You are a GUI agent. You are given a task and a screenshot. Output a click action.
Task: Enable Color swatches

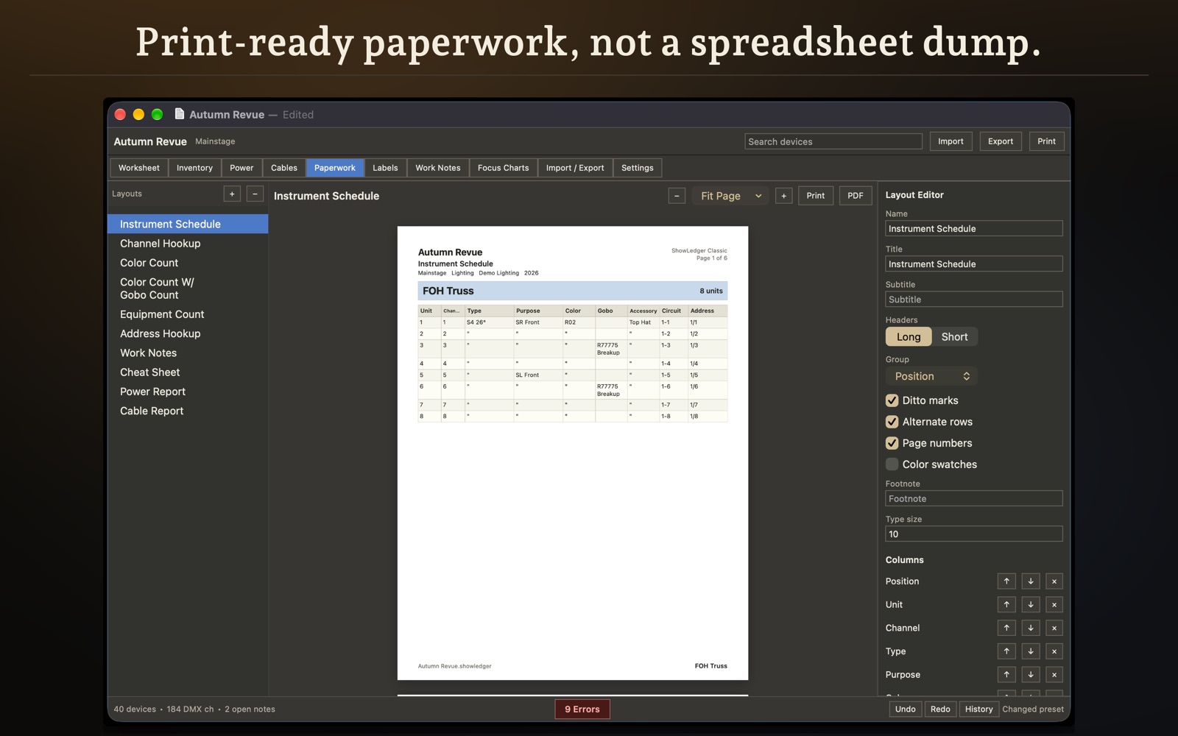pyautogui.click(x=892, y=464)
